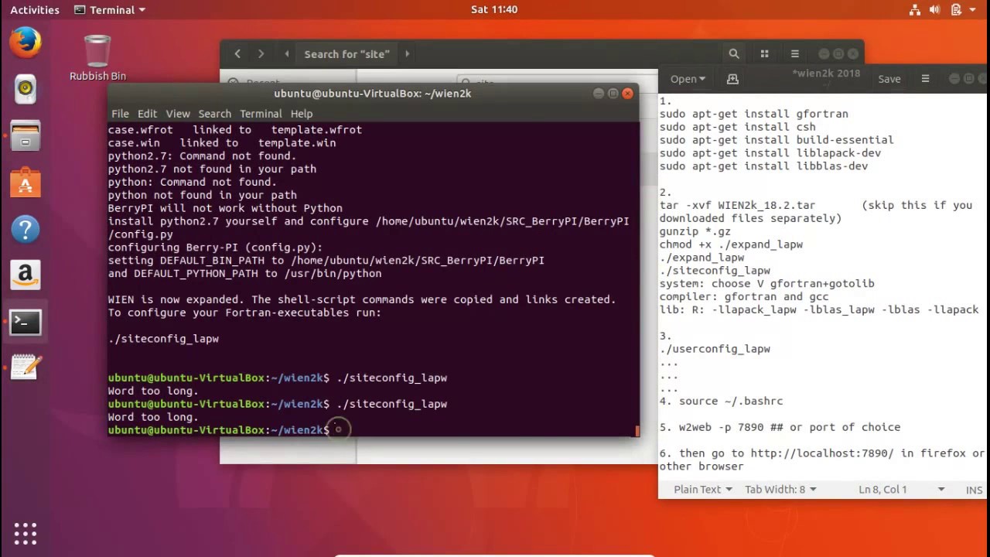Open the Terminal Help menu
Screen dimensions: 990x557
(302, 114)
